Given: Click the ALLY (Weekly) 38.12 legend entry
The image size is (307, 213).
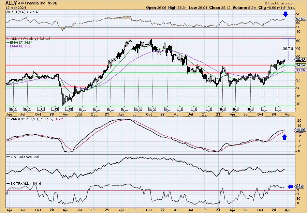Looking at the screenshot, I should [x=30, y=39].
